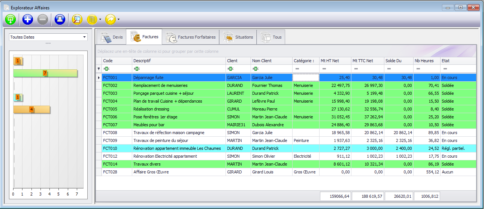Click the Mt HT total 159066,64
The image size is (484, 209).
point(335,196)
